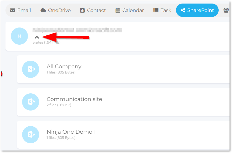This screenshot has width=232, height=153.
Task: Open the Communication site entry
Action: [74, 99]
